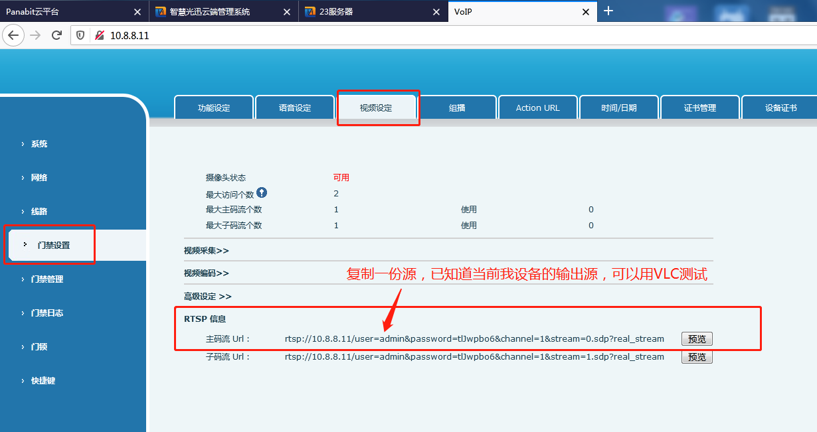Image resolution: width=817 pixels, height=432 pixels.
Task: Switch to the 功能设定 tab
Action: [213, 108]
